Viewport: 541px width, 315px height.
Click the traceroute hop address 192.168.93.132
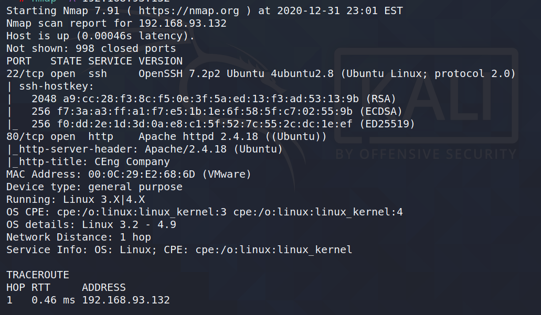[x=125, y=300]
